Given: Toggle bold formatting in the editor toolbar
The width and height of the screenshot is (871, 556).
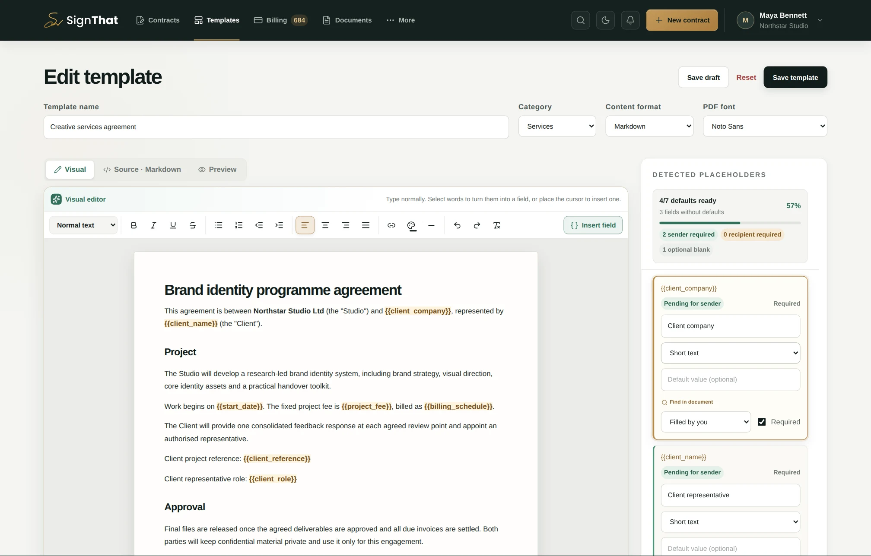Looking at the screenshot, I should tap(134, 225).
